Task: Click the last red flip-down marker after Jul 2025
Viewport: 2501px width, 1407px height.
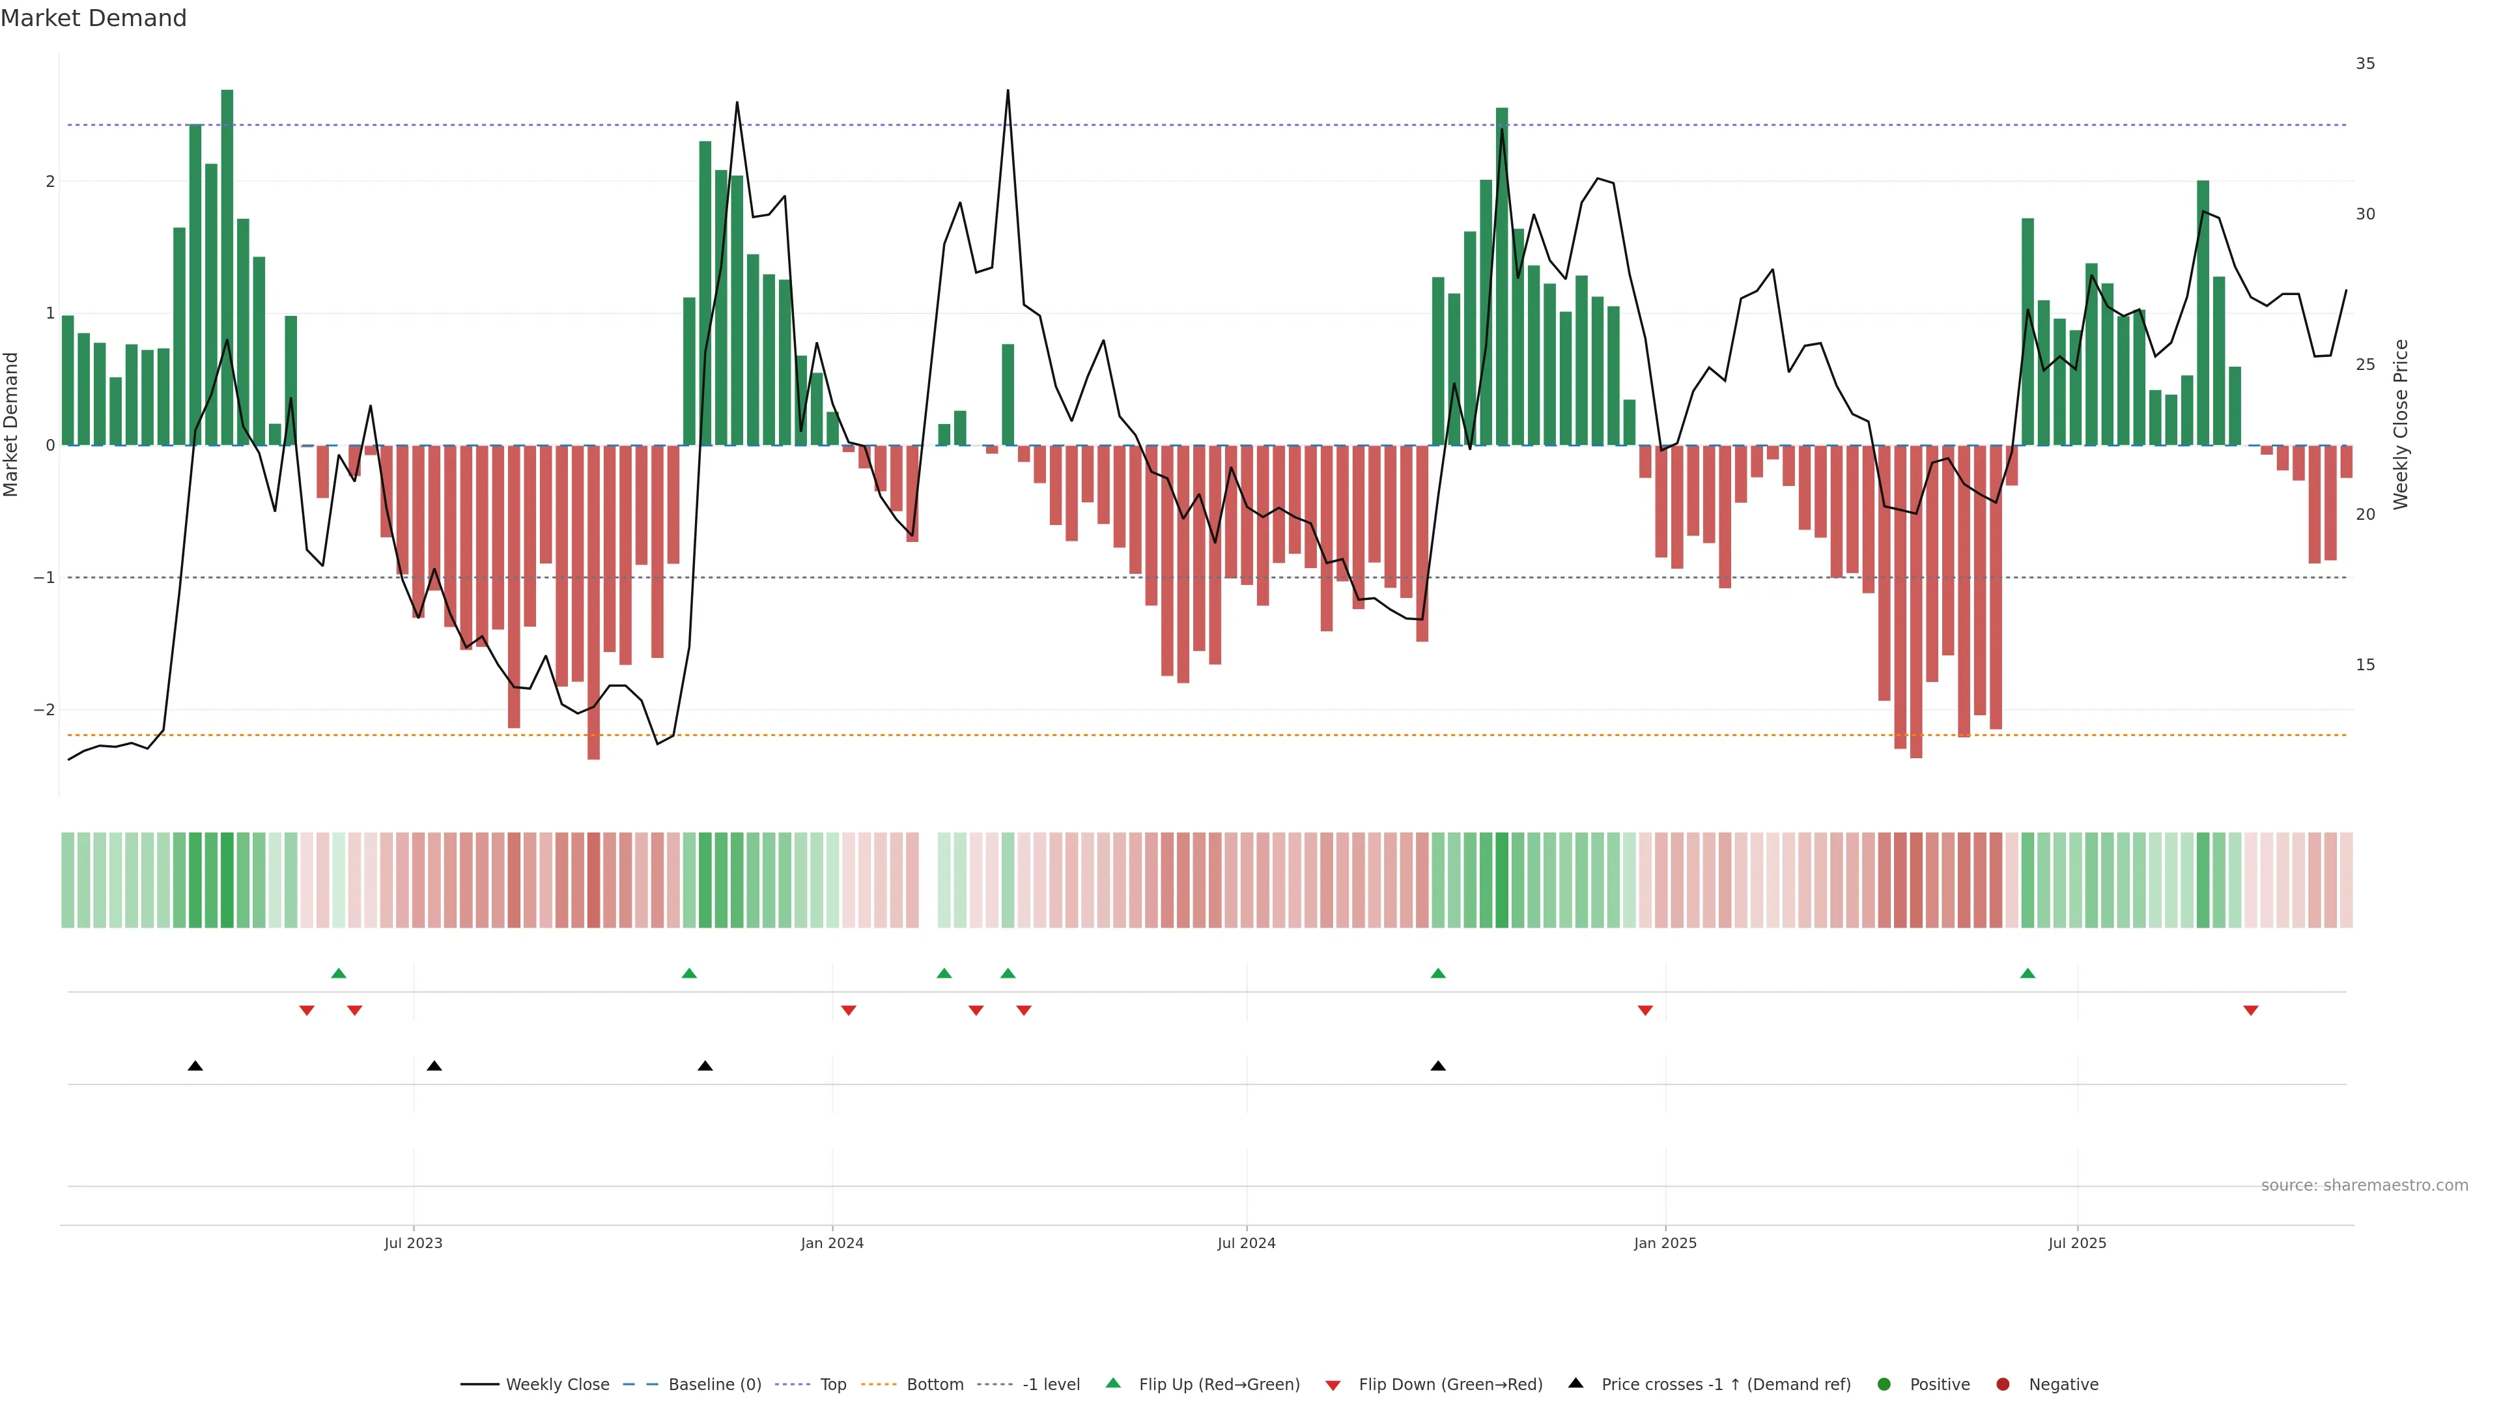Action: pyautogui.click(x=2250, y=1011)
